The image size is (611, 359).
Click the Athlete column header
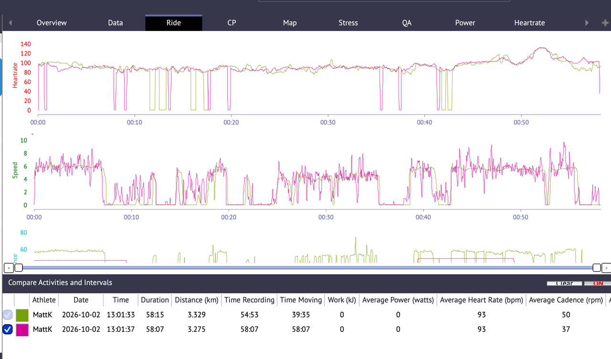pyautogui.click(x=44, y=300)
